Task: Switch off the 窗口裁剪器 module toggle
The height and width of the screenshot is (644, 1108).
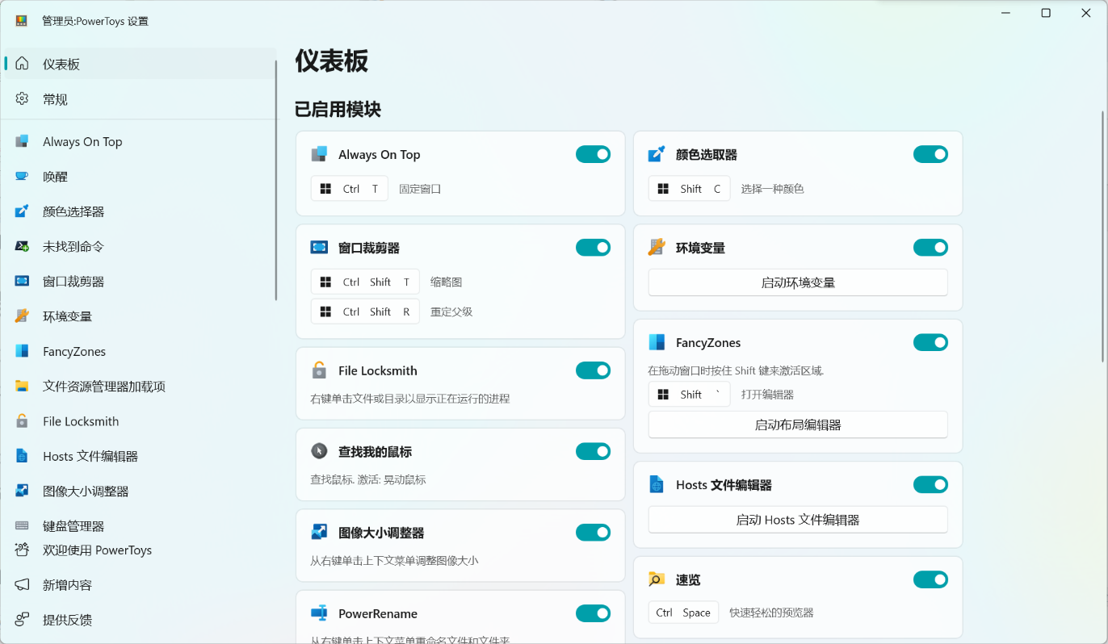Action: (x=593, y=248)
